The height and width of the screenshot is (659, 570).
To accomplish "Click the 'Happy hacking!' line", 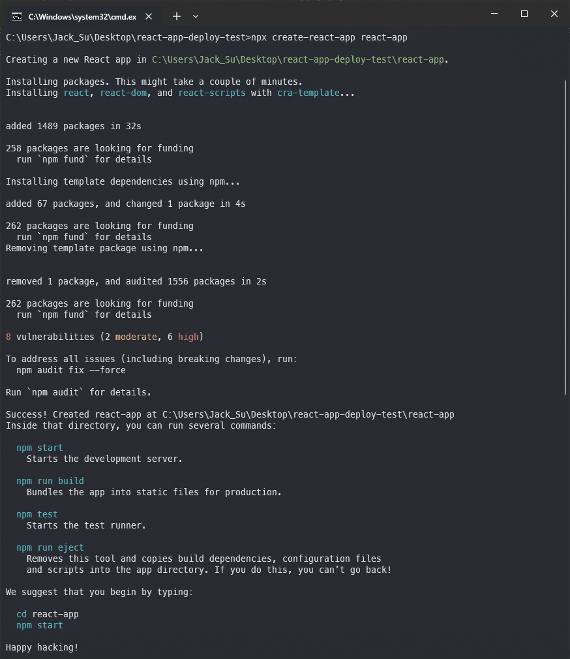I will pos(42,648).
